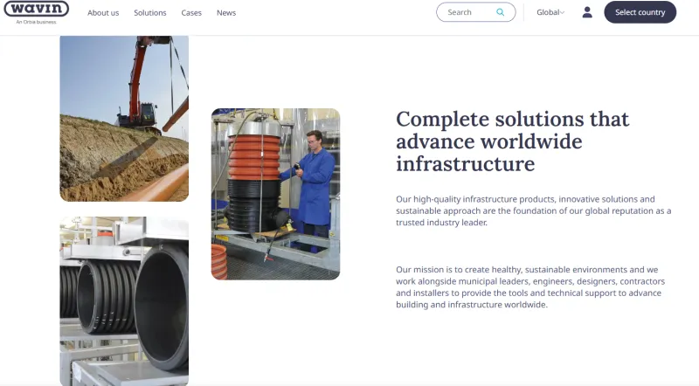Go to the Cases page
This screenshot has width=699, height=386.
[x=191, y=13]
